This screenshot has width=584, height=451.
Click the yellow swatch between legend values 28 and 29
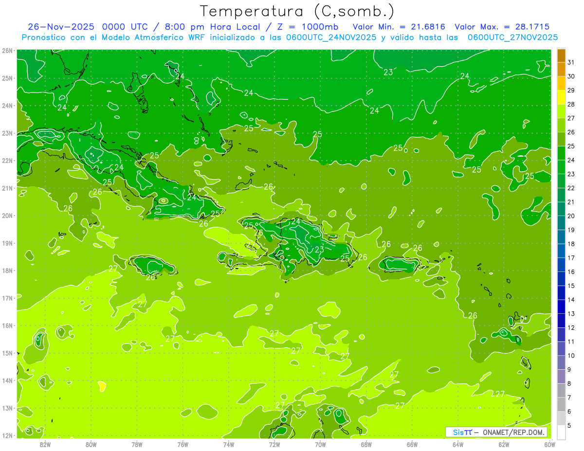coord(561,97)
